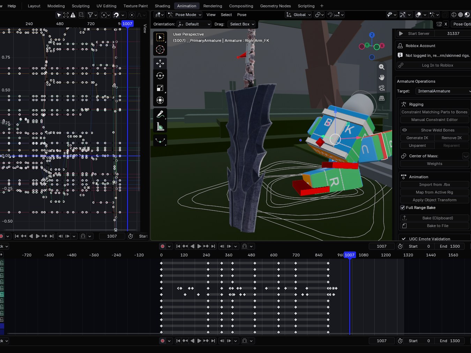
Task: Click the playhead marker 1007 in dope sheet
Action: [x=350, y=255]
